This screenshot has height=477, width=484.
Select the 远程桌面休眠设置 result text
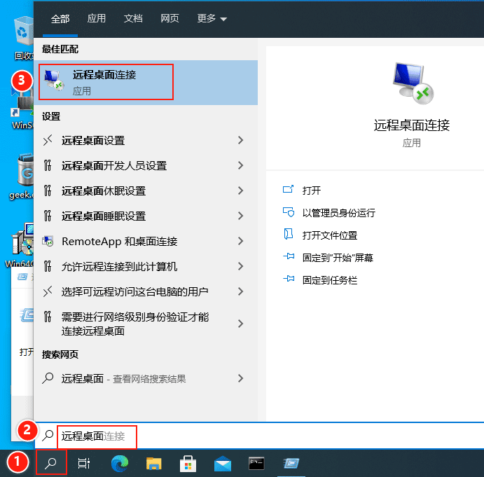point(104,191)
